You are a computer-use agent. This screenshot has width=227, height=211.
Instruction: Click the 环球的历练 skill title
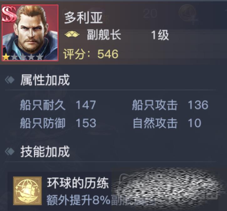pos(78,183)
